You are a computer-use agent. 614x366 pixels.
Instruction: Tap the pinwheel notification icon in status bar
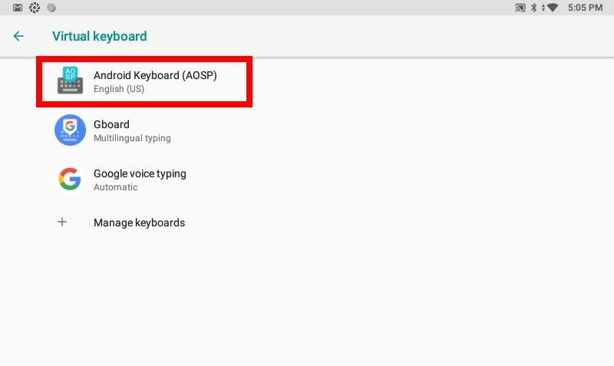point(35,8)
